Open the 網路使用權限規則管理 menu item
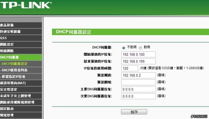The image size is (209, 119). 21,102
